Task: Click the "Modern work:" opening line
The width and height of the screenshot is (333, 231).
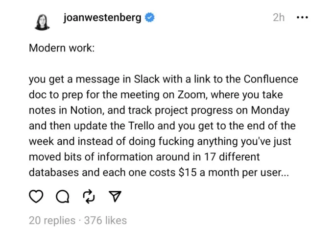Action: click(x=62, y=48)
